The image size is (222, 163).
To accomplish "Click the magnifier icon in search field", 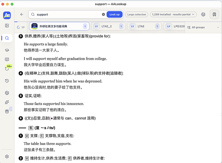I will [33, 14].
